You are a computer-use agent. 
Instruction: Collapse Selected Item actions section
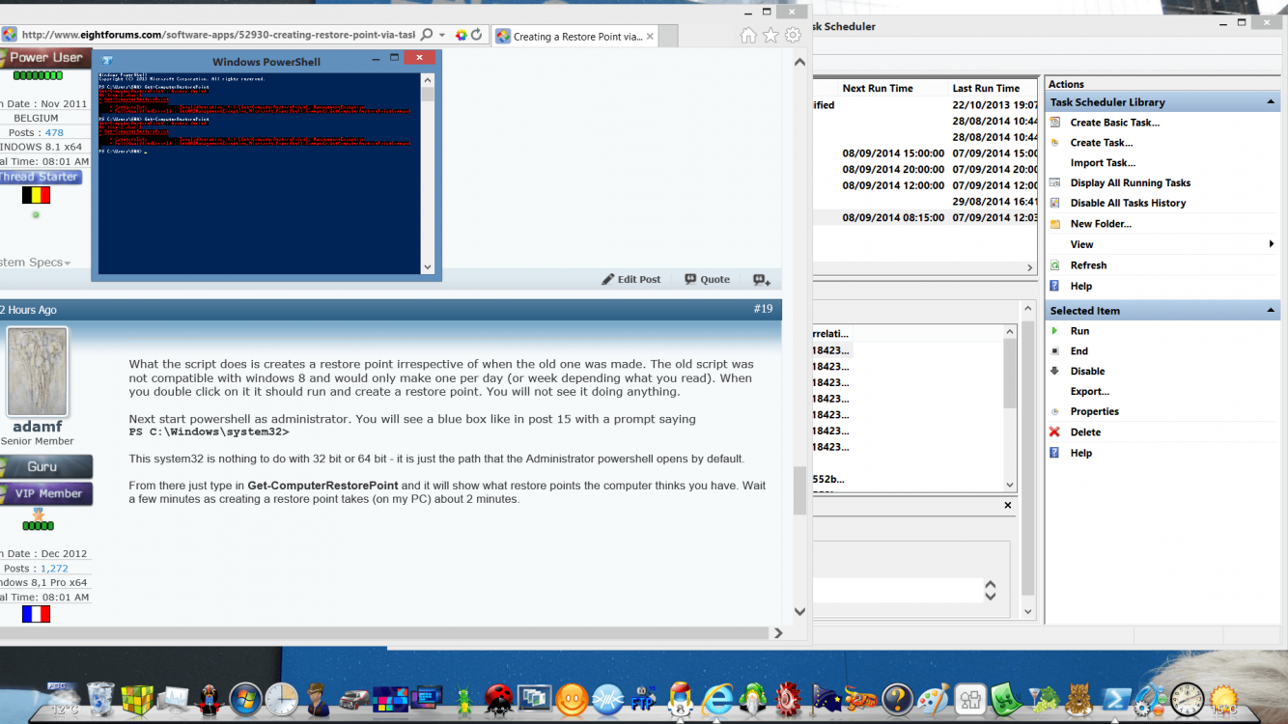1271,310
